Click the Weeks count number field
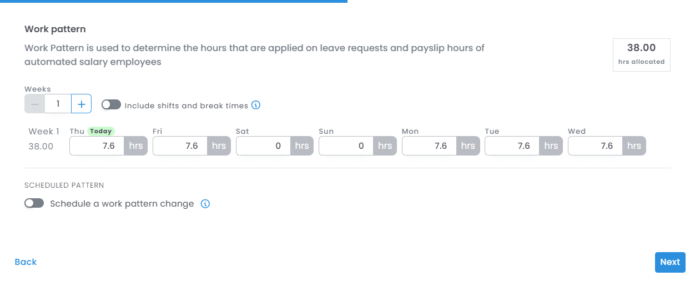Screen dimensions: 695x281 tap(58, 104)
